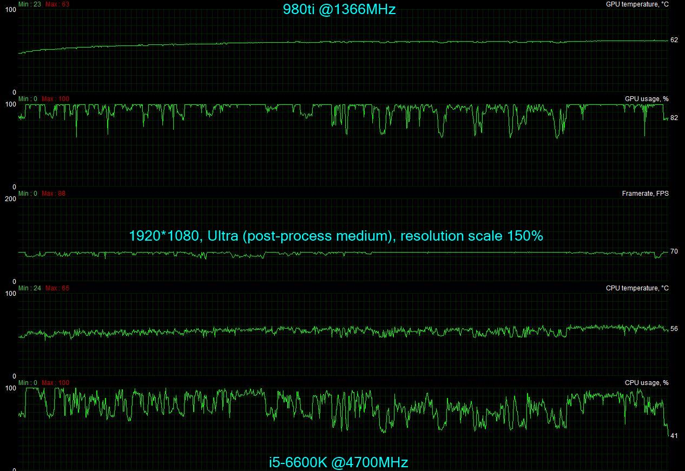The width and height of the screenshot is (685, 471).
Task: Click 'Max : 100' on GPU usage graph
Action: [56, 99]
